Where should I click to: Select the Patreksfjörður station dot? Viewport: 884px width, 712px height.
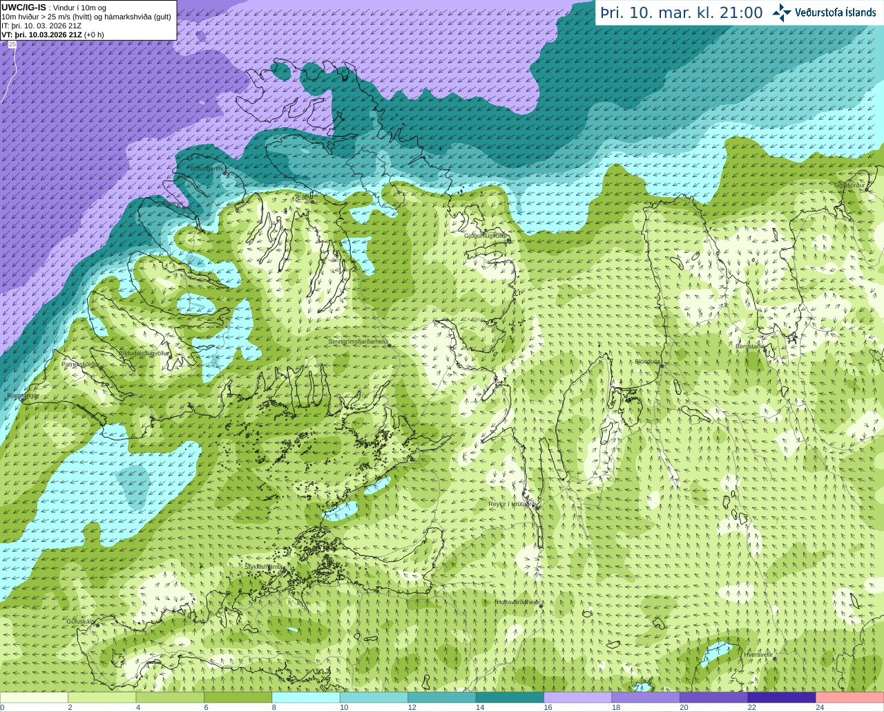click(102, 368)
